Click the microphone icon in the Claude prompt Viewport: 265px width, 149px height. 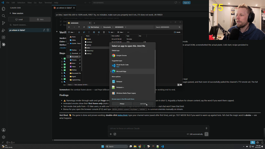coord(206,128)
